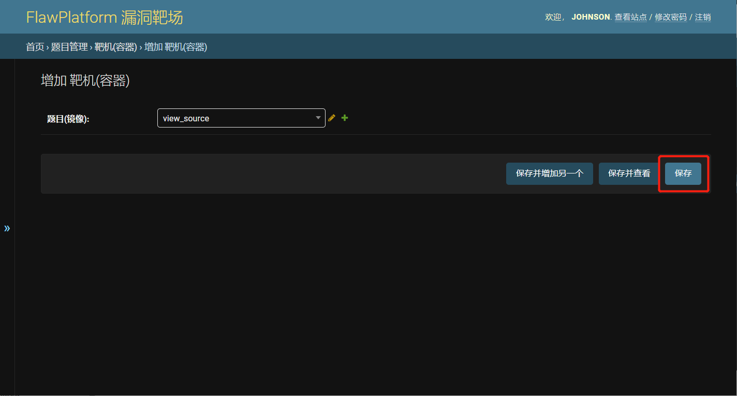The height and width of the screenshot is (396, 737).
Task: Open the 题目(镜像) dropdown showing view_source
Action: 241,118
